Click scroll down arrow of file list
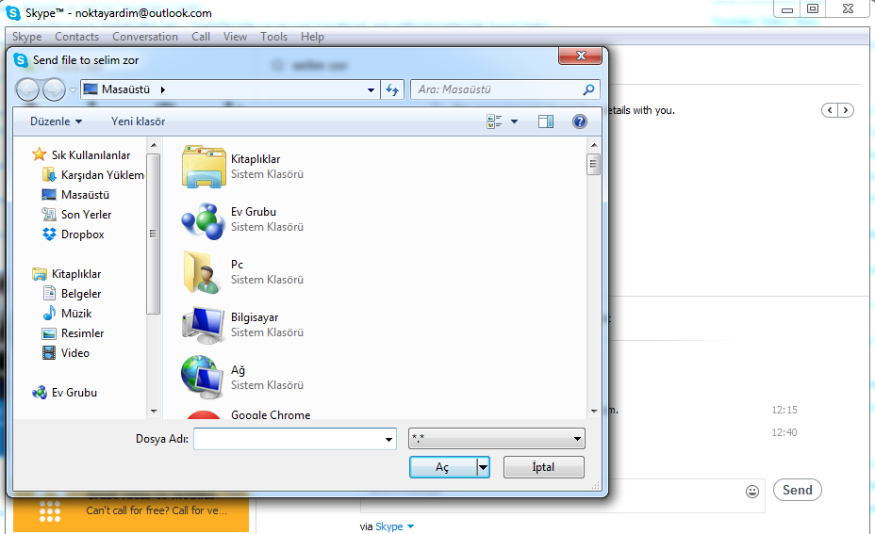Viewport: 875px width, 534px height. (594, 412)
